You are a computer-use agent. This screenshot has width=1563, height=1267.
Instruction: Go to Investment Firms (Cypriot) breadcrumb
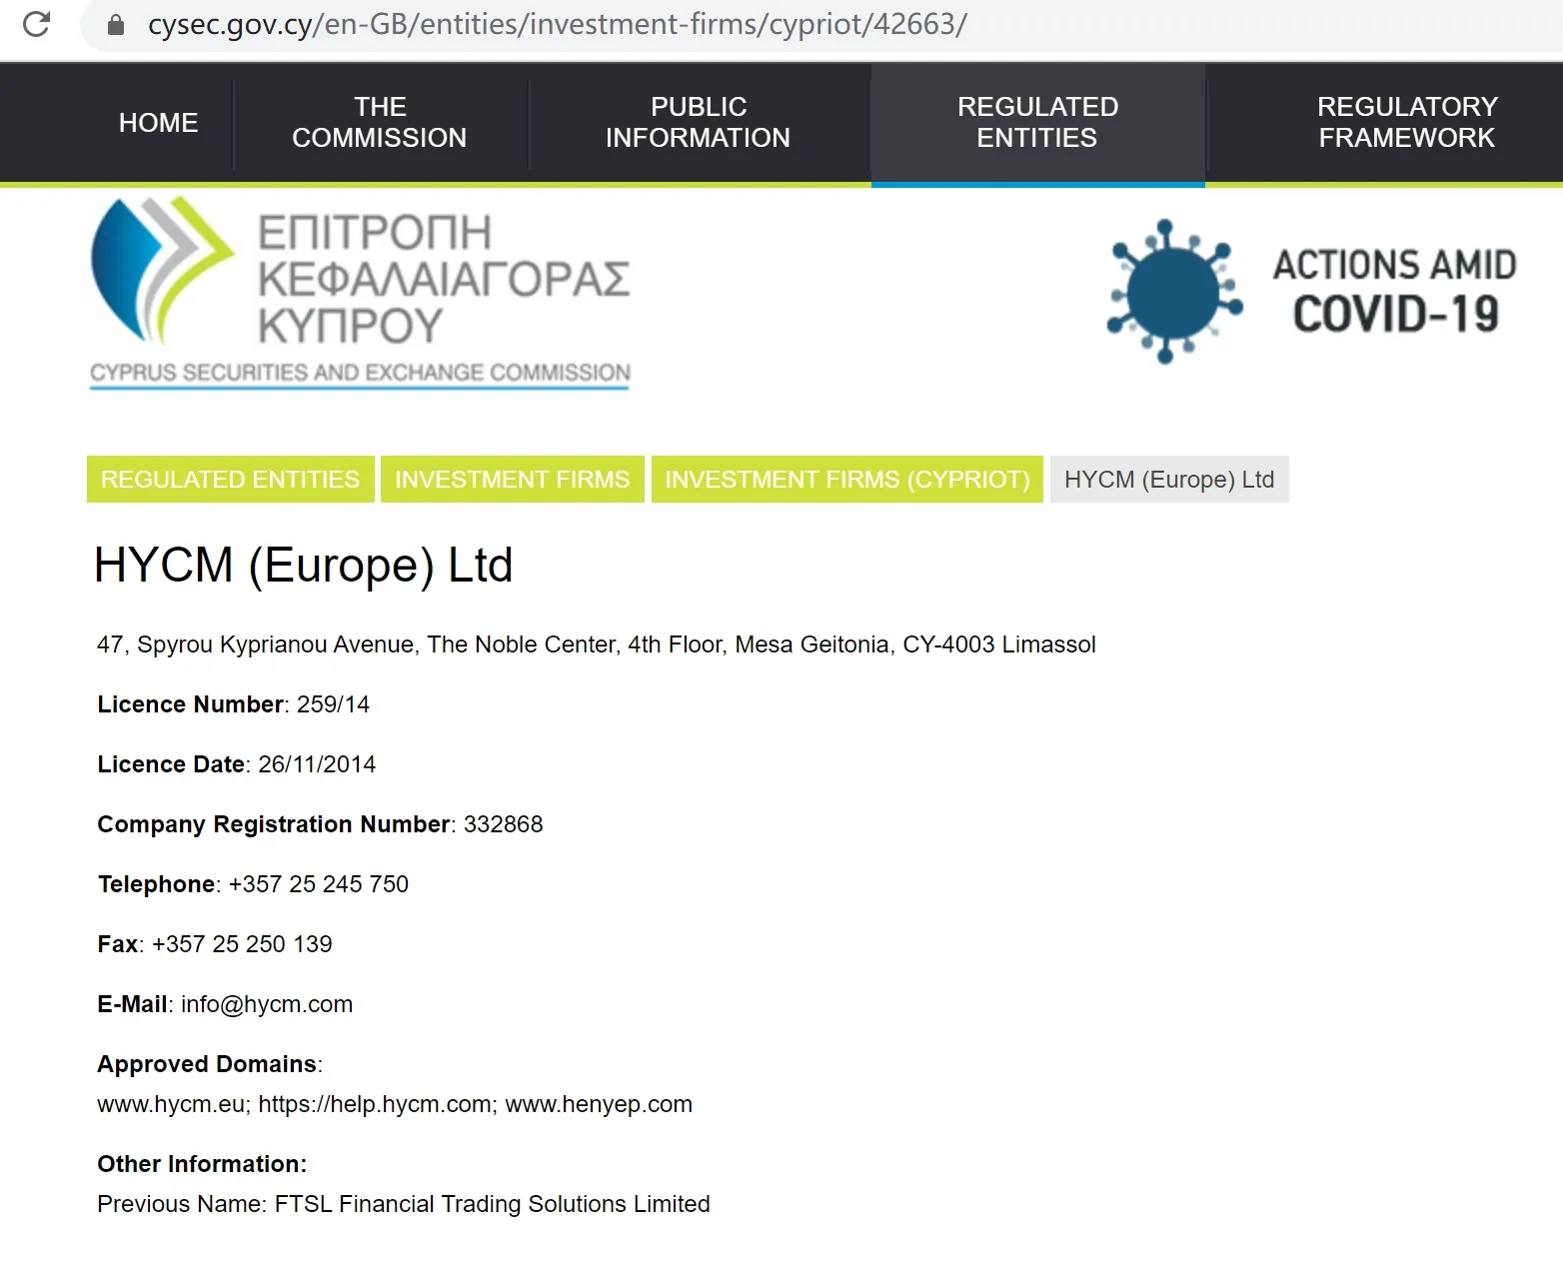(x=847, y=480)
